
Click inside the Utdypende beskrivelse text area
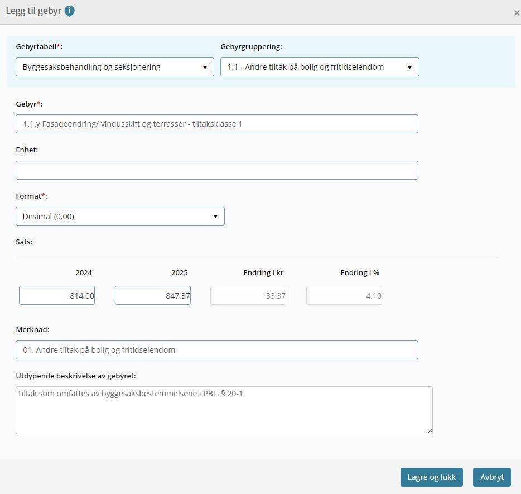(224, 410)
